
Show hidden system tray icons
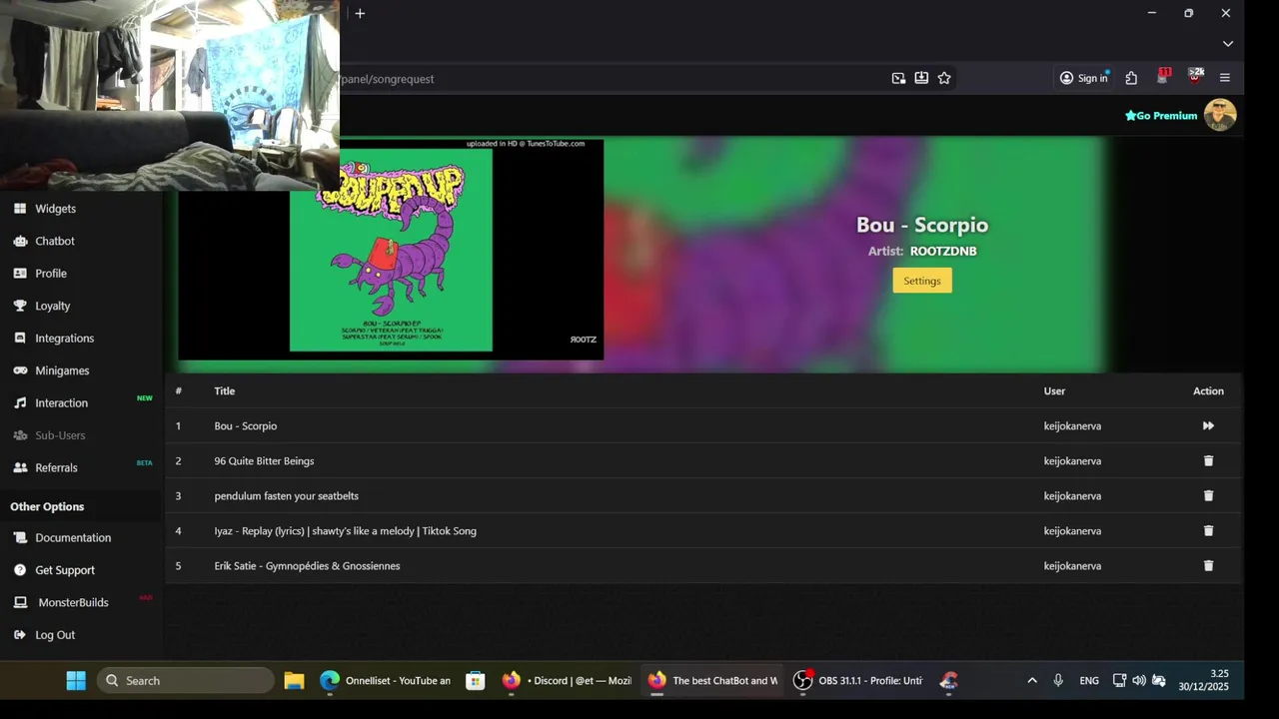1032,681
